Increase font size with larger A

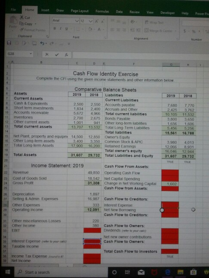[x=97, y=21]
